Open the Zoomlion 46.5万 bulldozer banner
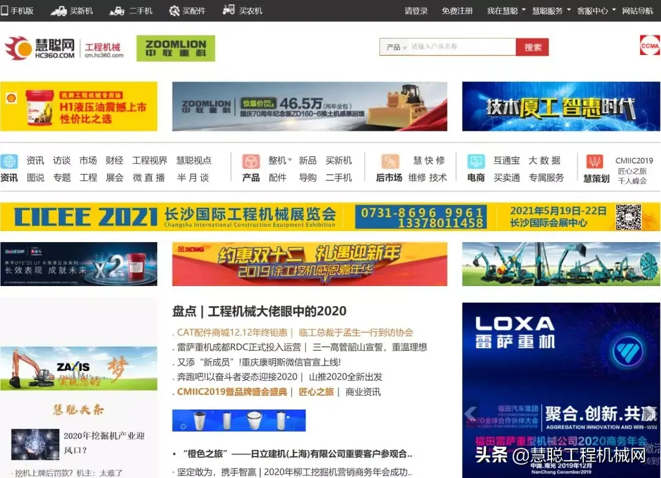The image size is (661, 478). pyautogui.click(x=310, y=106)
